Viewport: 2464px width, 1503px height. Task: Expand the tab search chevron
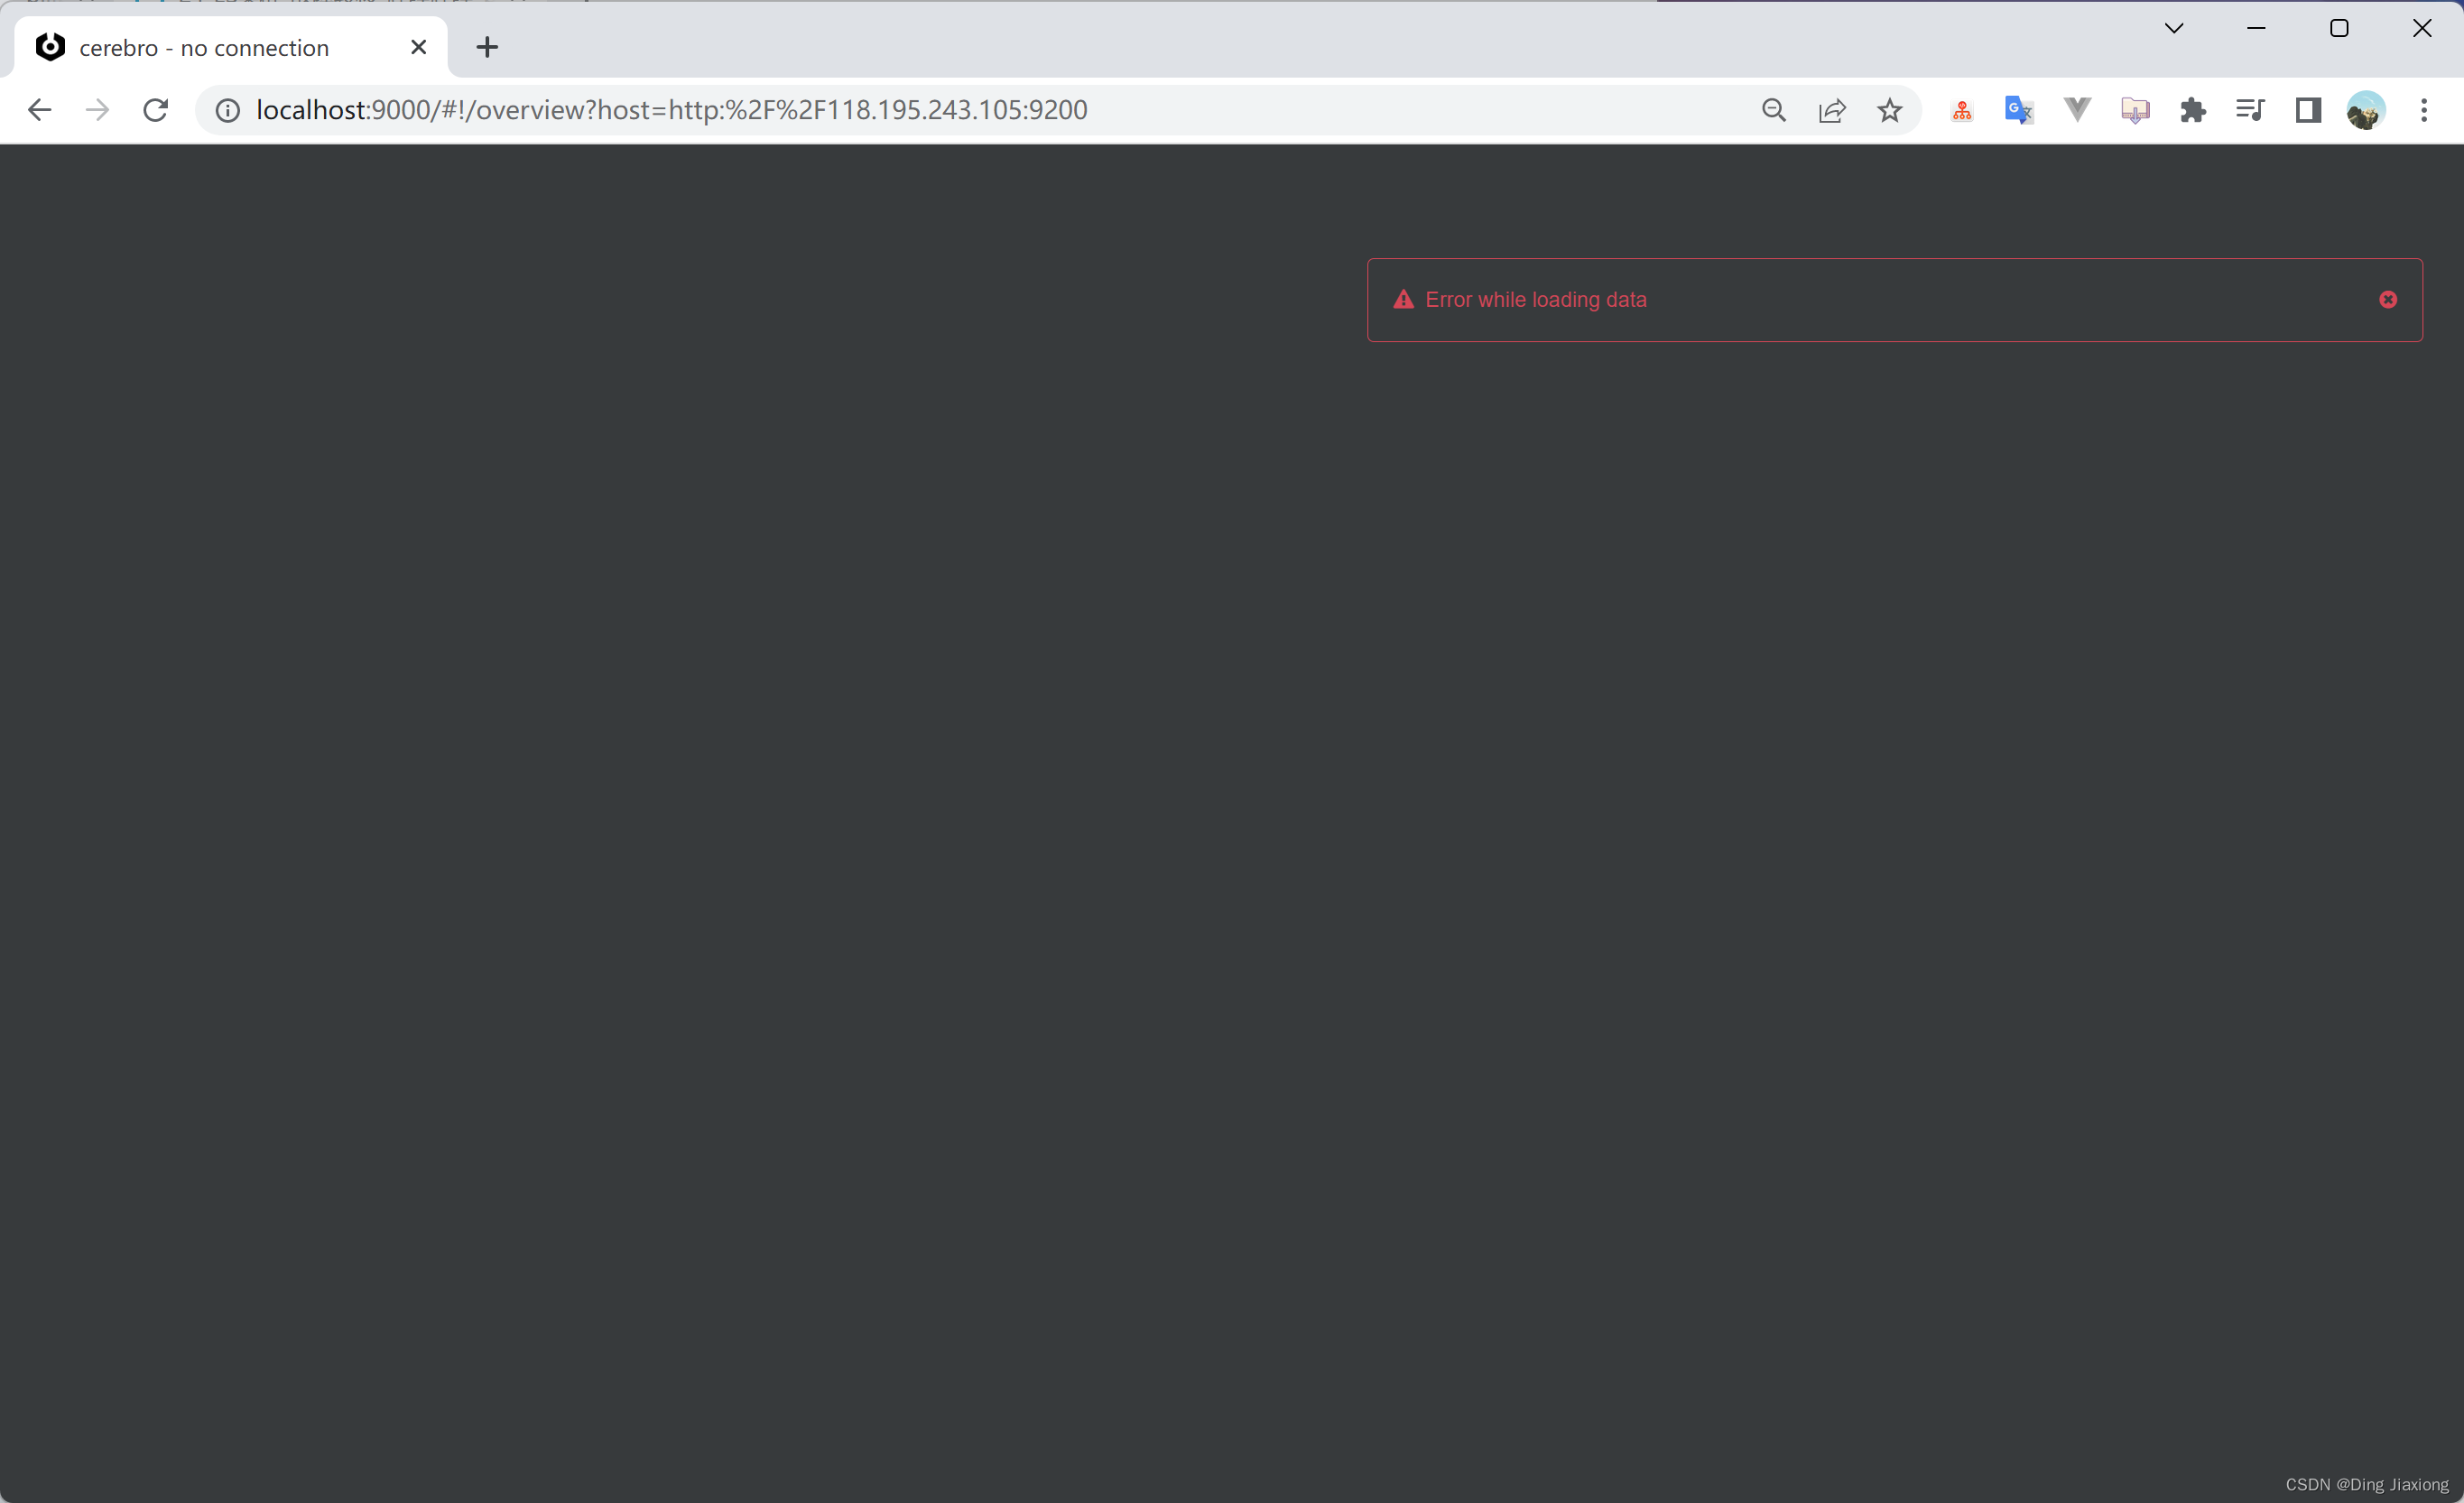coord(2173,28)
